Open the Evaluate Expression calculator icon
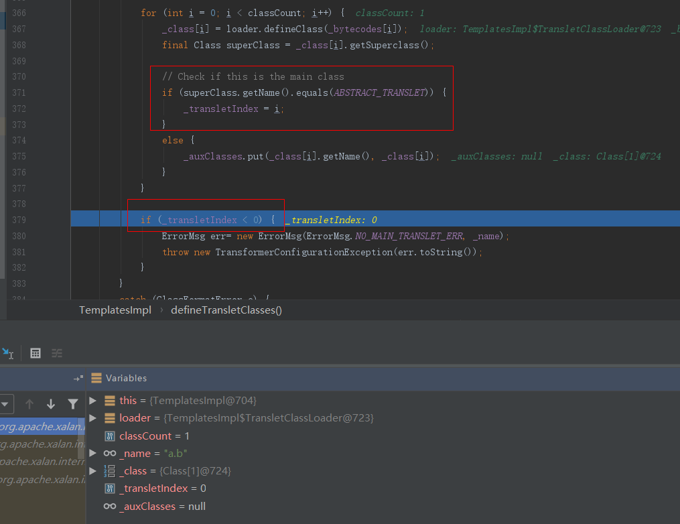Screen dimensions: 680x524 click(36, 353)
